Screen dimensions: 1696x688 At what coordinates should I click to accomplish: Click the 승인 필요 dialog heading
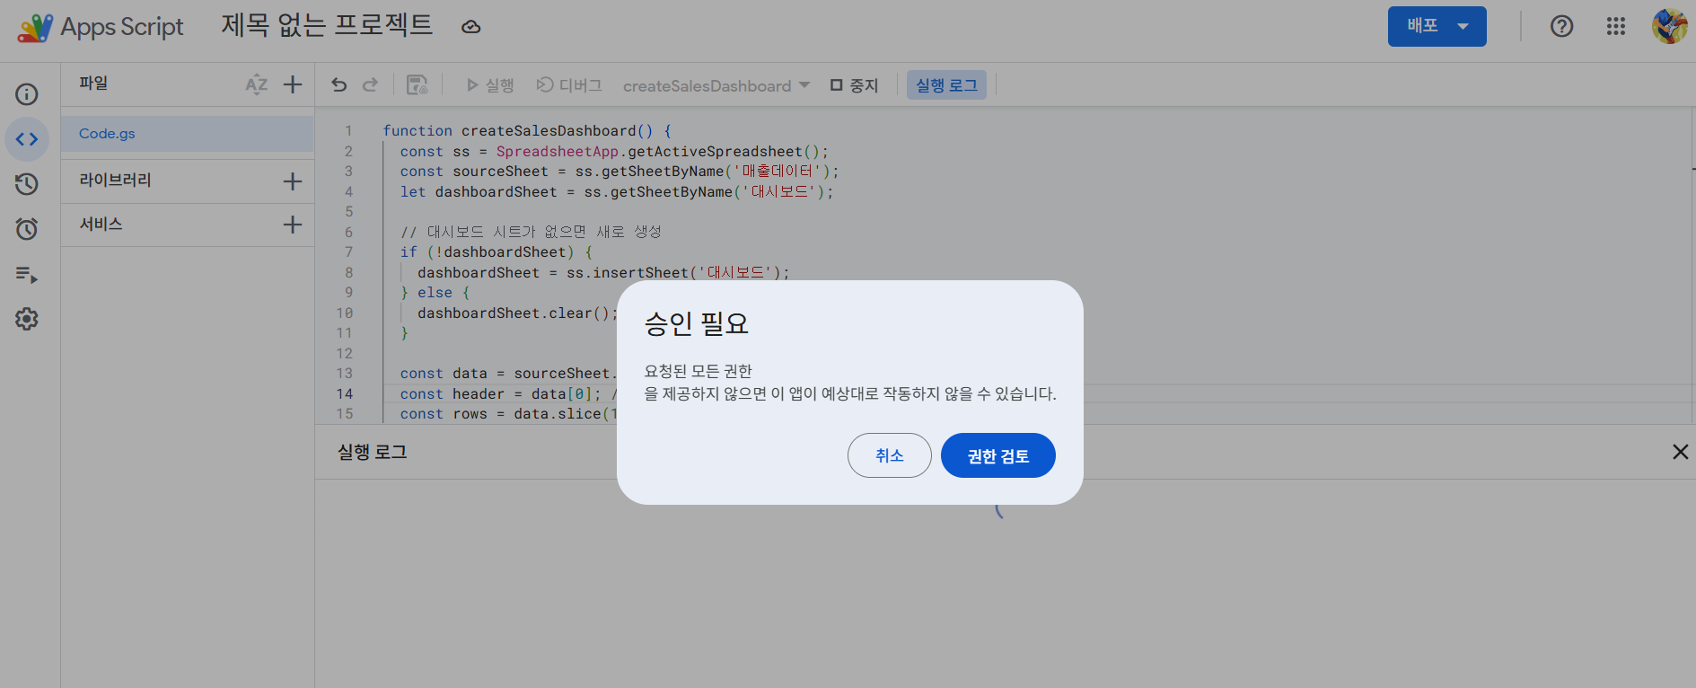tap(697, 323)
